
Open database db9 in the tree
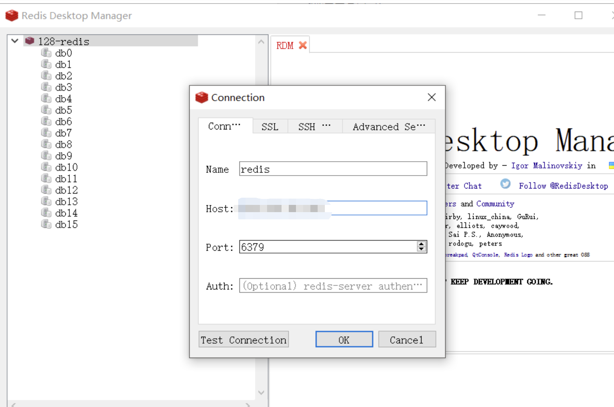pos(63,156)
